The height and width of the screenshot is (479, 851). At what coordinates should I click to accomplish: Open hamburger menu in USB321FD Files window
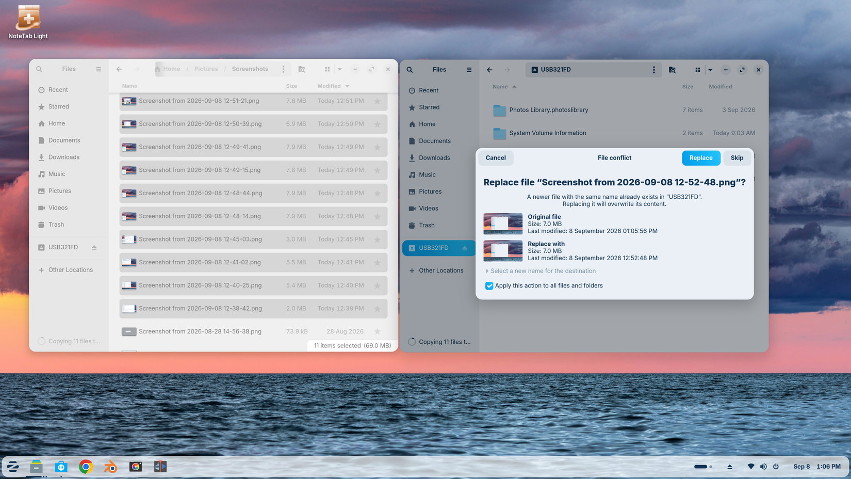(x=469, y=70)
